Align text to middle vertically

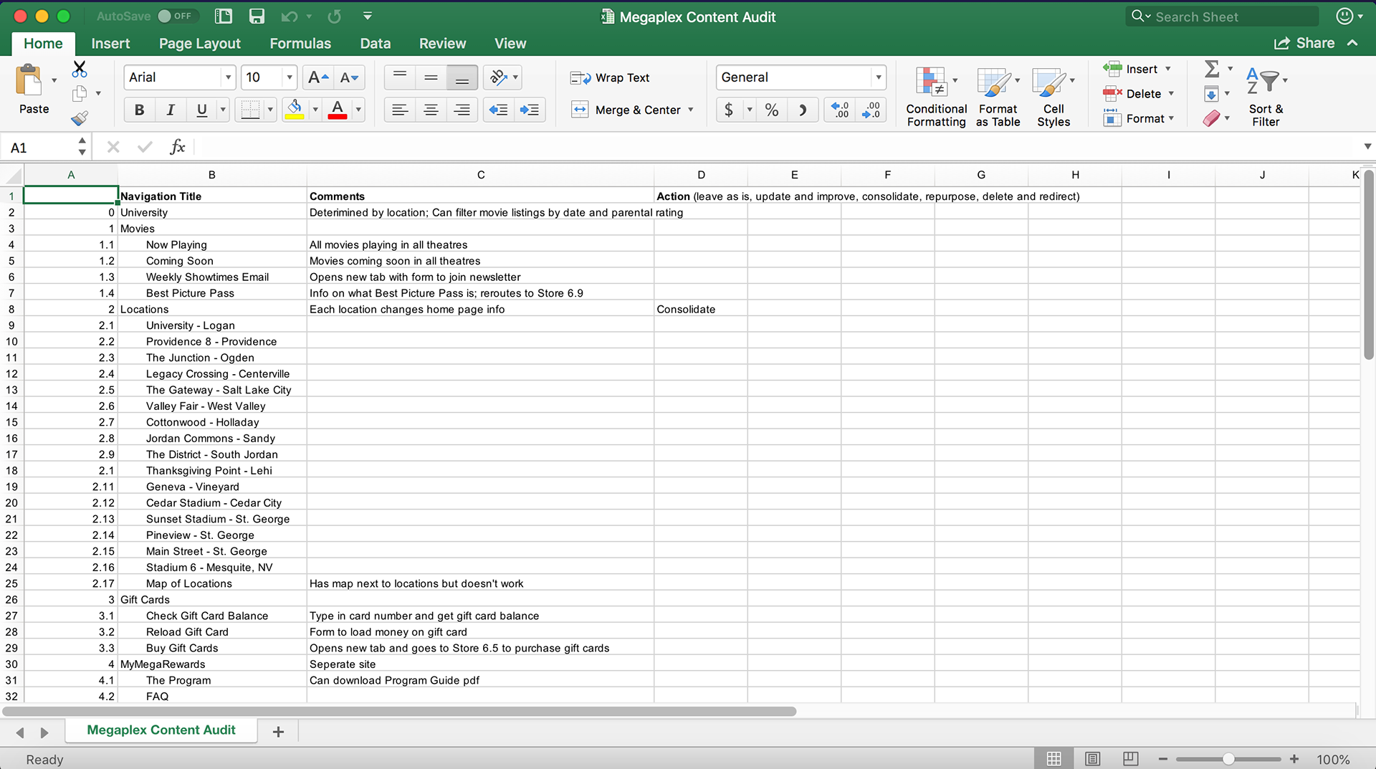[x=431, y=77]
